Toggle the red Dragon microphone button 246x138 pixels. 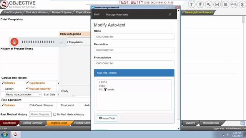[x=15, y=42]
